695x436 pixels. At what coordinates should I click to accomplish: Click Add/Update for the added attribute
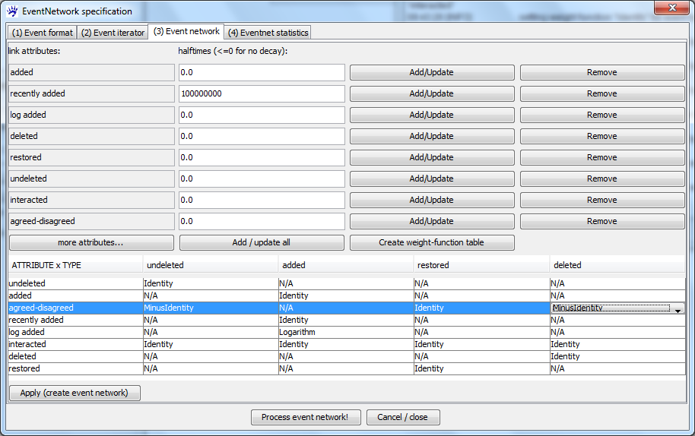[x=432, y=73]
